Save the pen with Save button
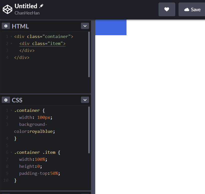The width and height of the screenshot is (205, 194). tap(192, 9)
